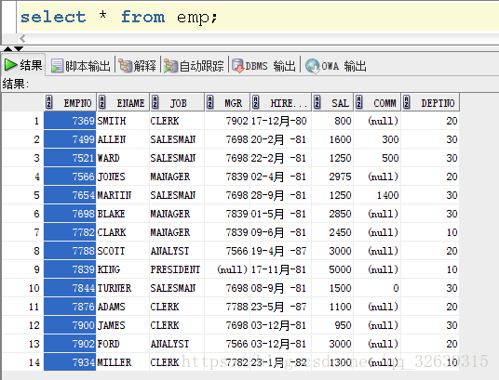Click the OWA globe icon
The height and width of the screenshot is (380, 499).
coord(313,66)
